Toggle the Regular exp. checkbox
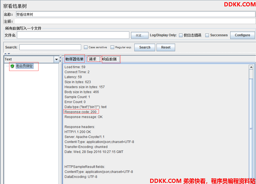 pos(112,47)
